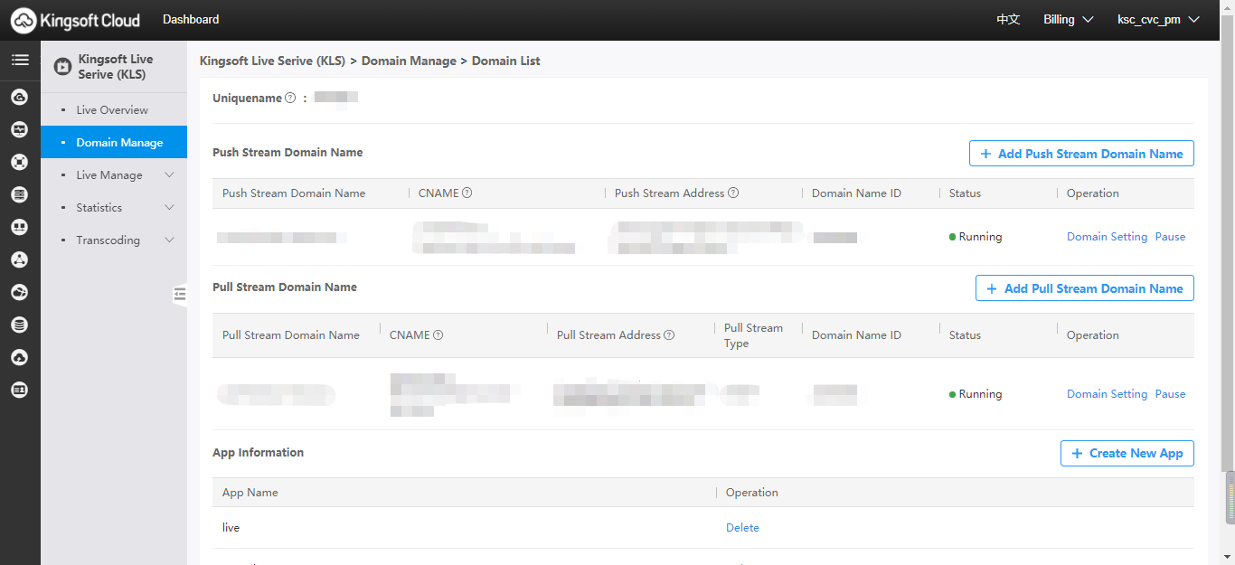The height and width of the screenshot is (565, 1235).
Task: Switch language to 中文
Action: pyautogui.click(x=1008, y=19)
